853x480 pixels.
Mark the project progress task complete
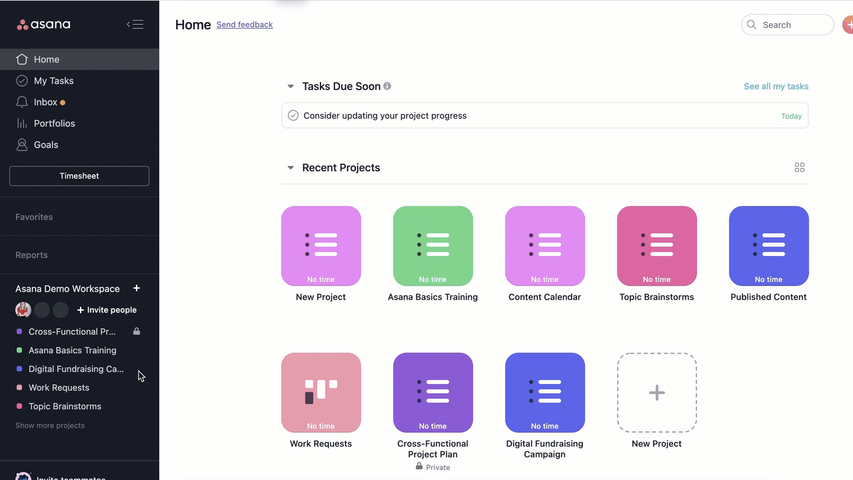293,115
